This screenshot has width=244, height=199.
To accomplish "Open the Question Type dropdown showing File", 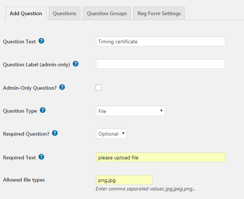I will pos(130,111).
